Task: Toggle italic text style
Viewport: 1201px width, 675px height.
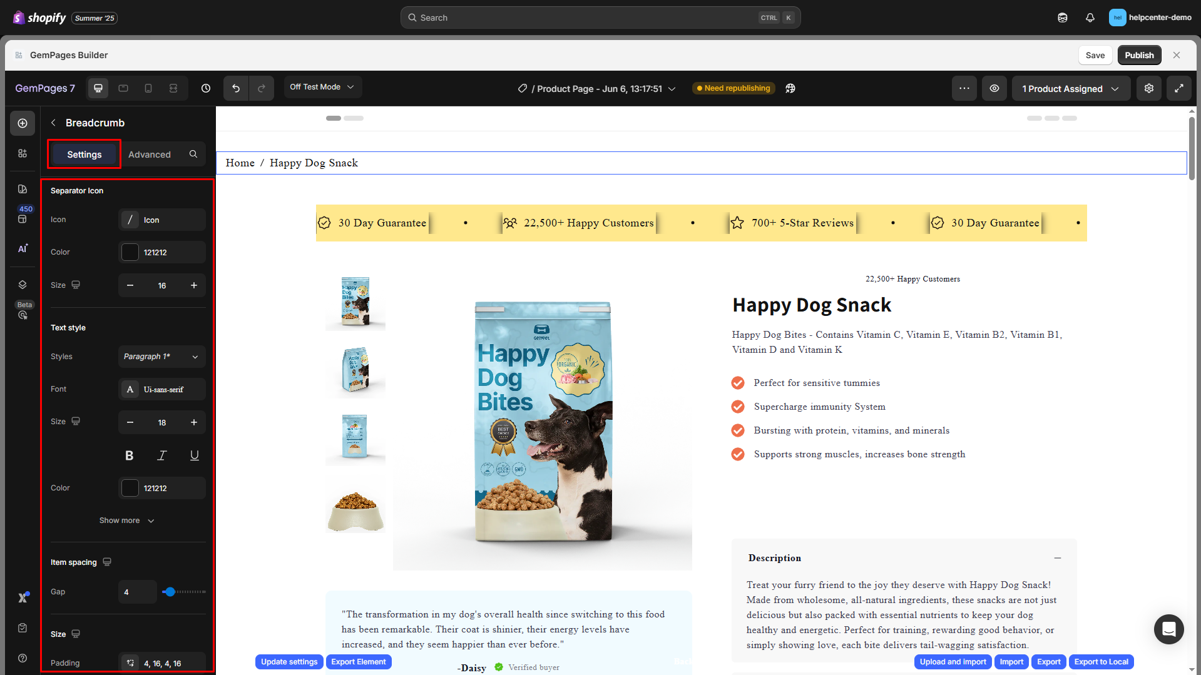Action: [x=162, y=455]
